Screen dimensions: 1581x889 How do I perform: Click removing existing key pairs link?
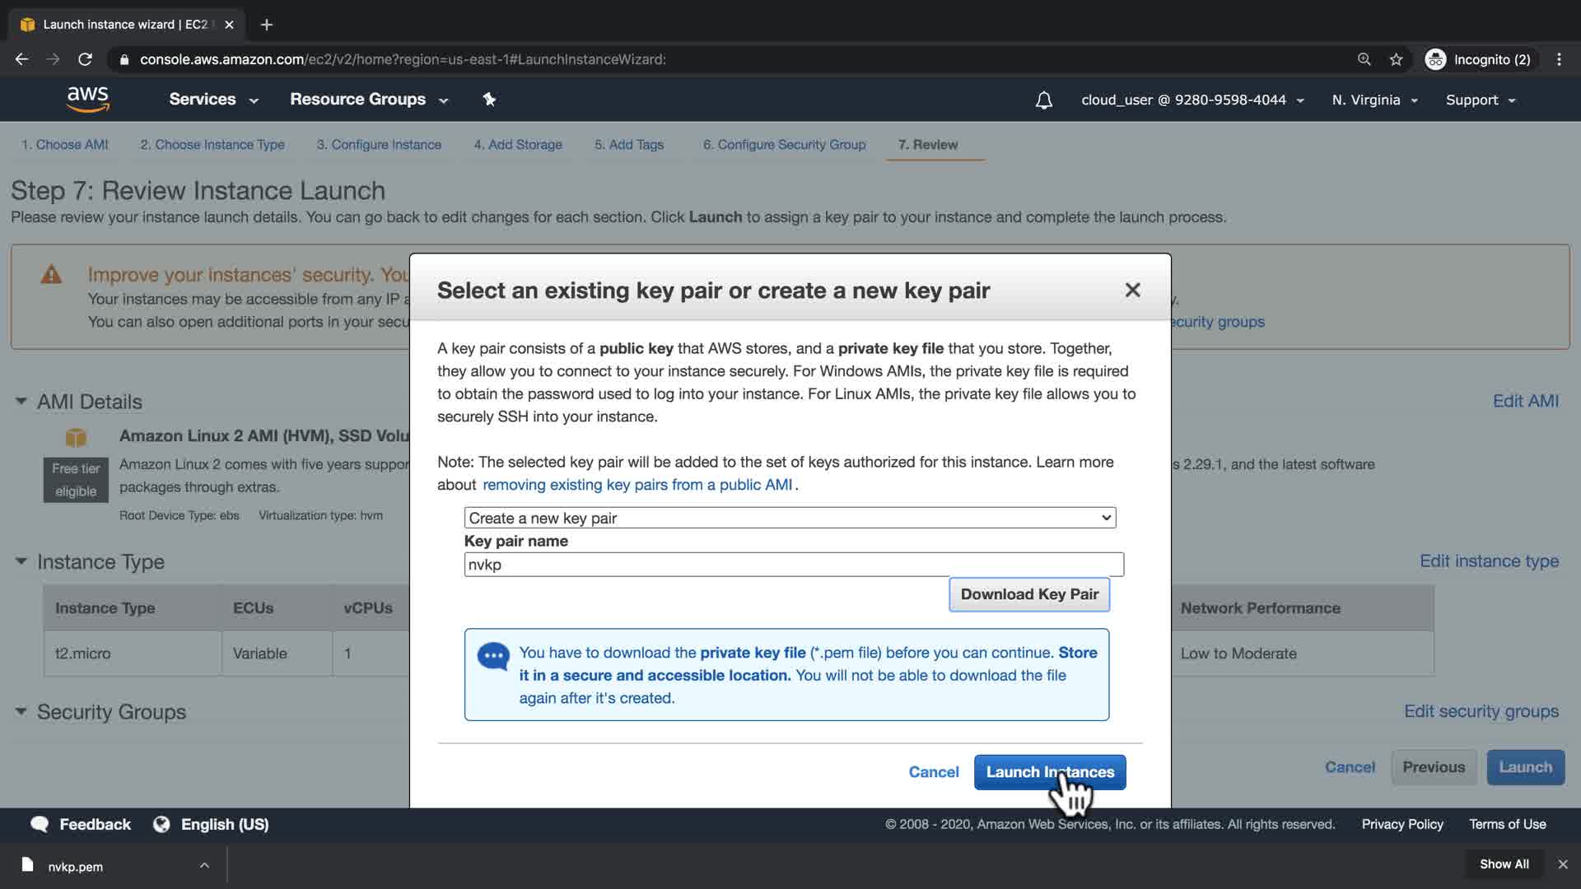point(637,485)
